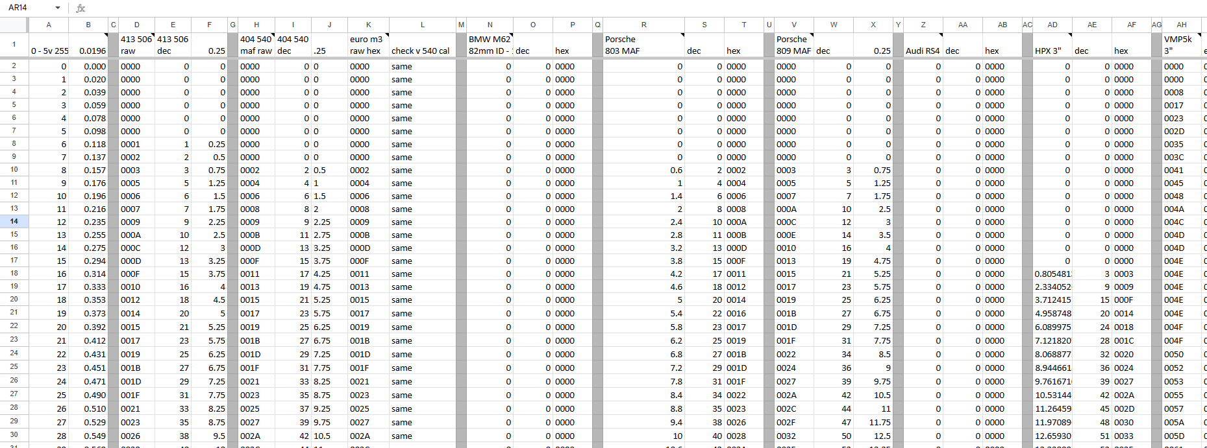Select row 1 header

click(14, 45)
